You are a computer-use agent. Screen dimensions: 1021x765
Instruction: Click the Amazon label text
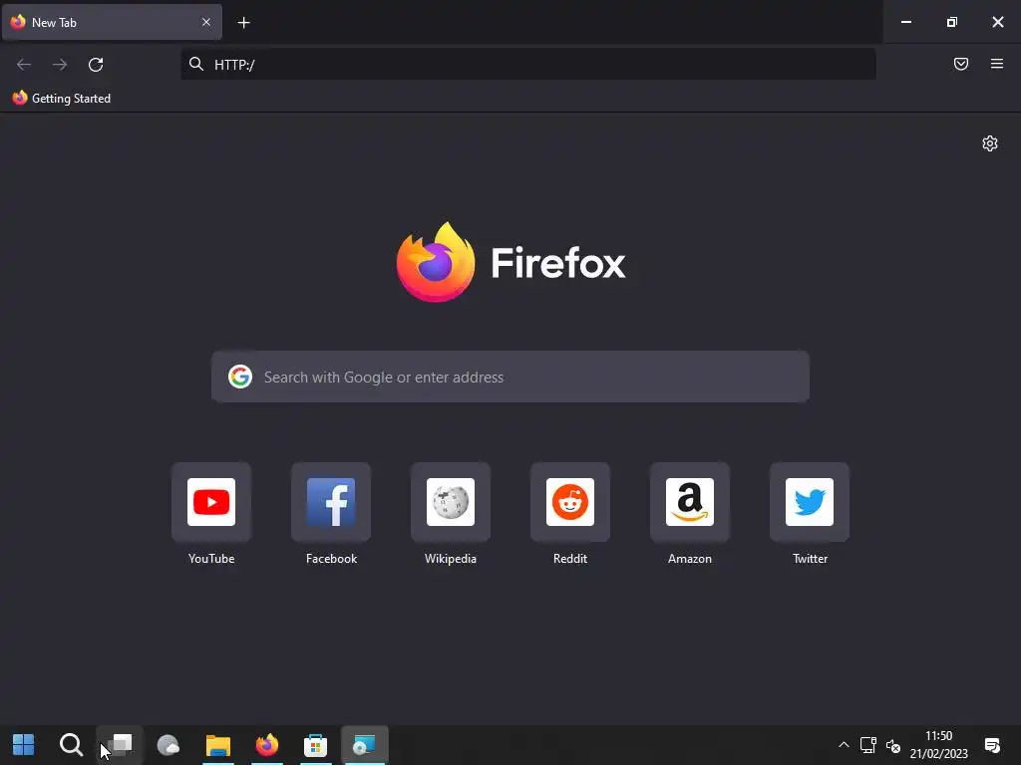[690, 559]
